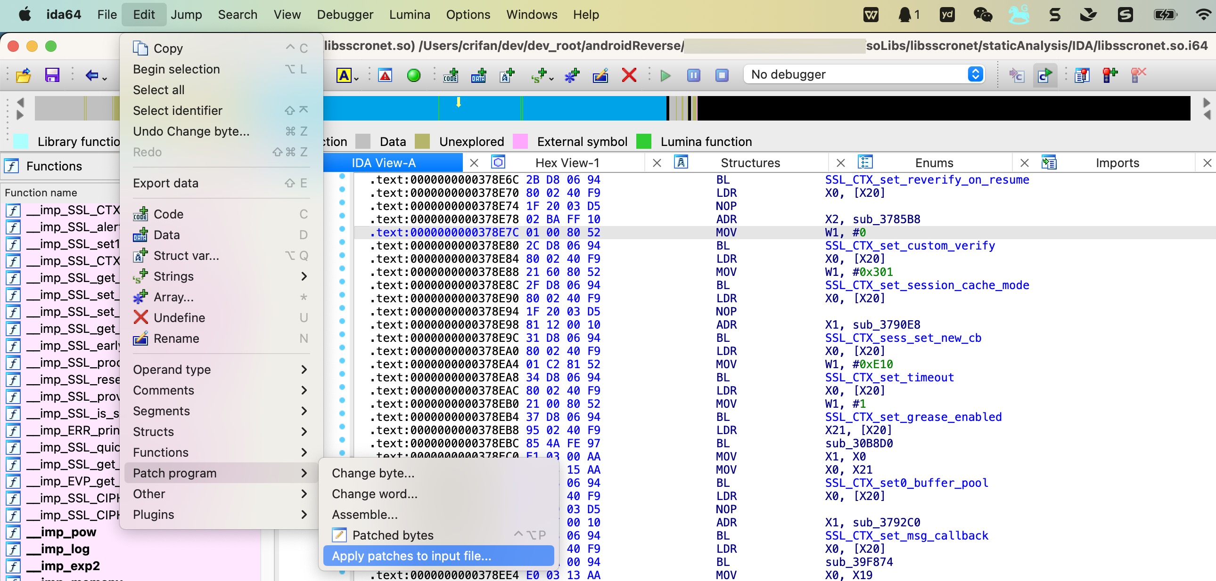Click the convert-to-data toolbar icon
The height and width of the screenshot is (581, 1216).
point(479,75)
